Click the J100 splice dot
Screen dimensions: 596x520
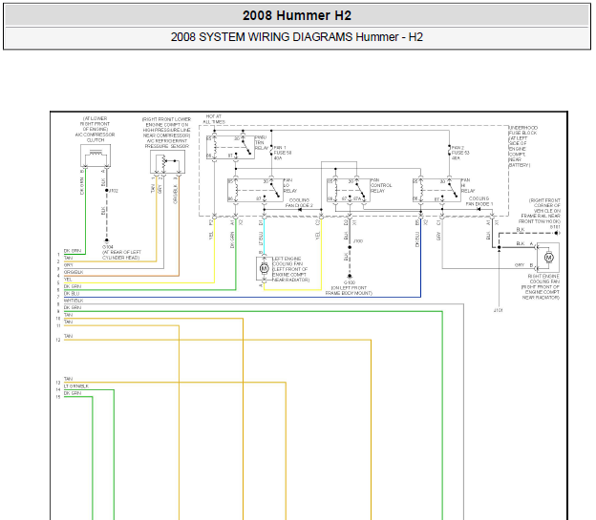[x=350, y=247]
